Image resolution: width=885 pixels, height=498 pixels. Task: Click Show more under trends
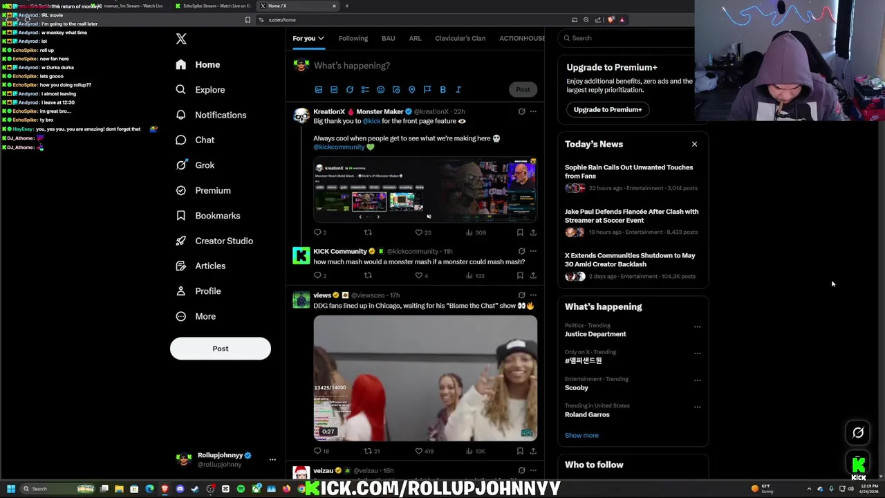click(x=581, y=435)
